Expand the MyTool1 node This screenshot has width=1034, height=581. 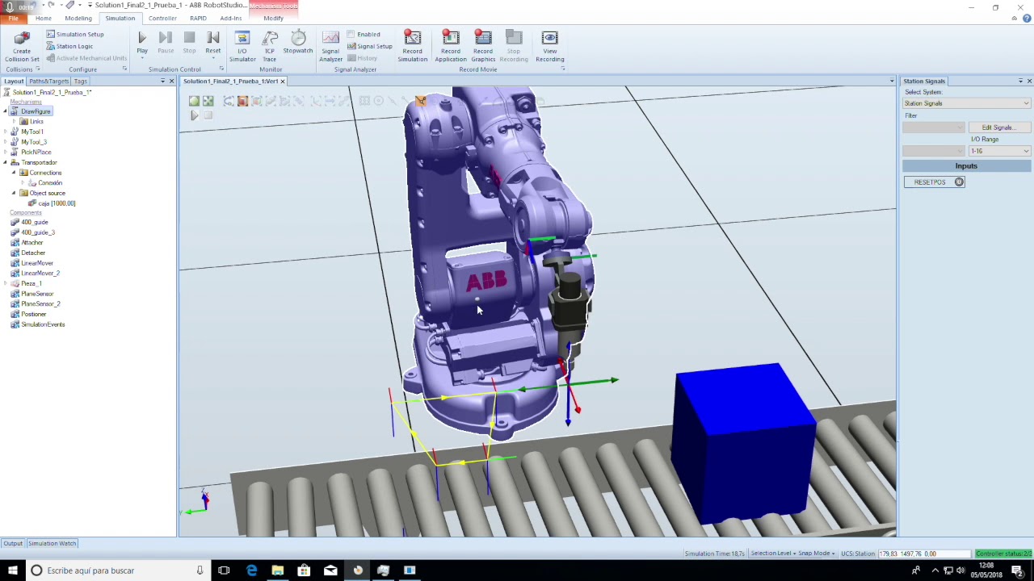(5, 132)
